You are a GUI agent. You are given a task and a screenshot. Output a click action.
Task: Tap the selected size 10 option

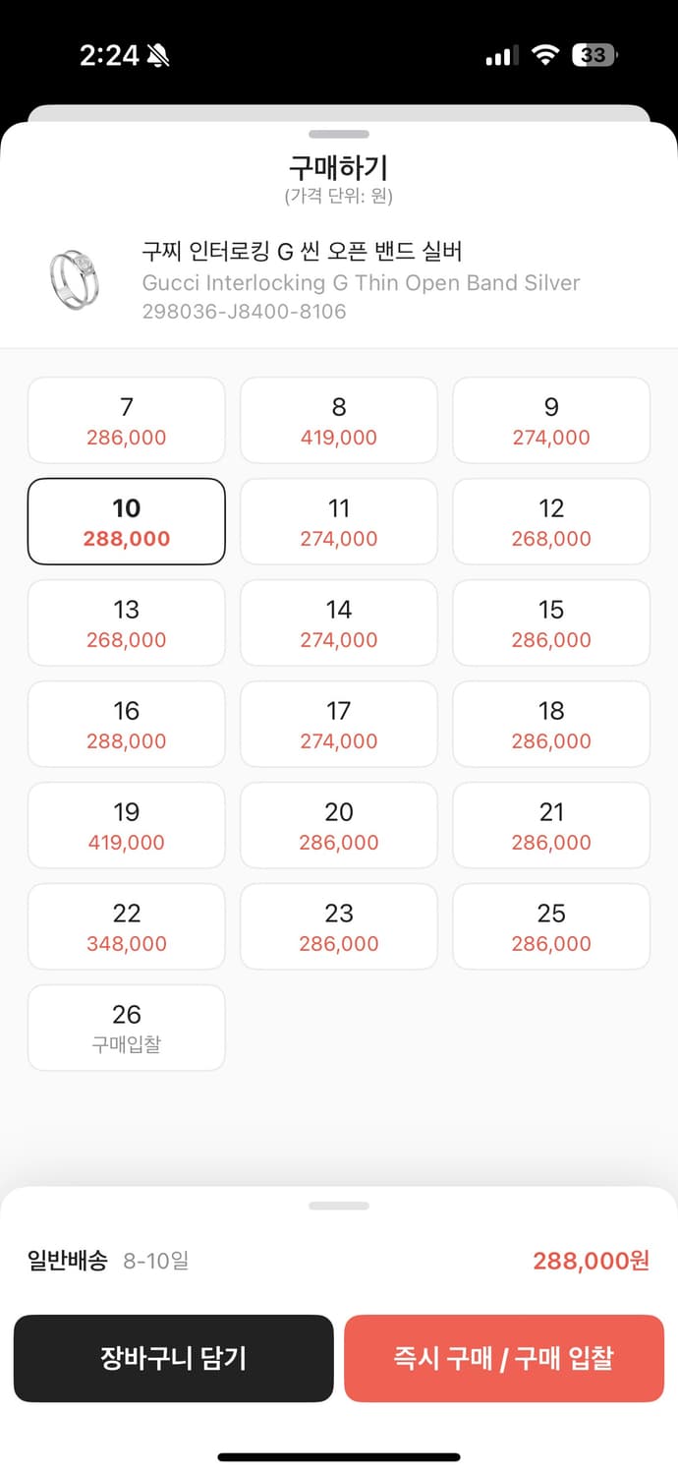(x=127, y=522)
